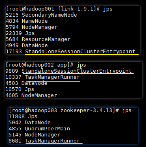Click the 4834 NameNode entry
146x147 pixels.
point(27,21)
